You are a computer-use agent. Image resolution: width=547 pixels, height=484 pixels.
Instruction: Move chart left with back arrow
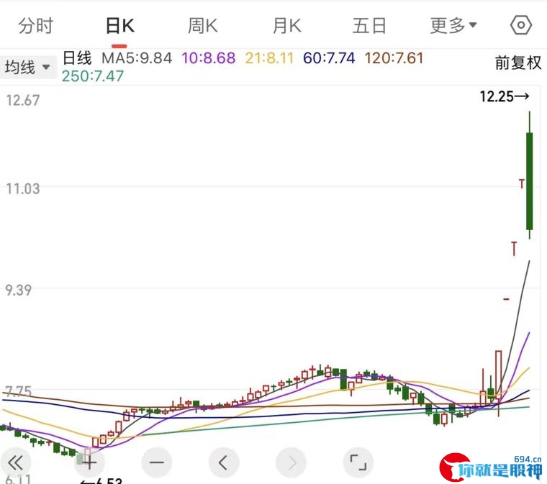click(224, 462)
